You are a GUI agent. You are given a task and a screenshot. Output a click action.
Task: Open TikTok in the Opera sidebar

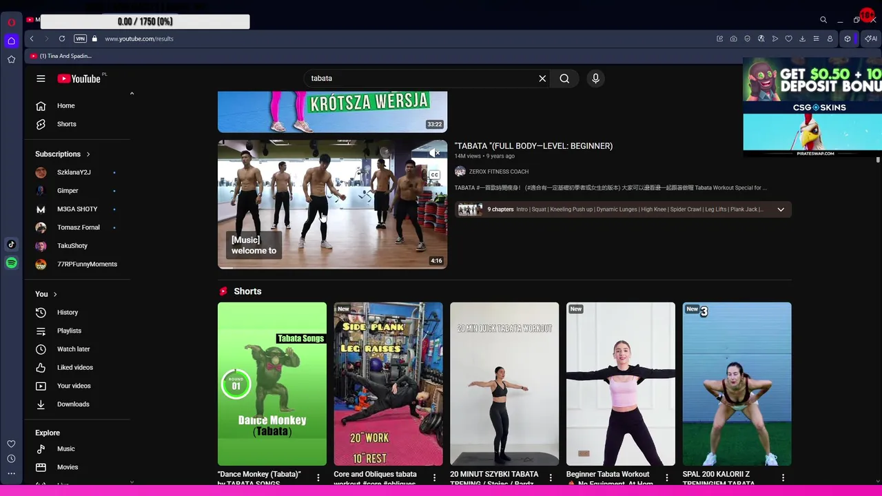(x=11, y=245)
